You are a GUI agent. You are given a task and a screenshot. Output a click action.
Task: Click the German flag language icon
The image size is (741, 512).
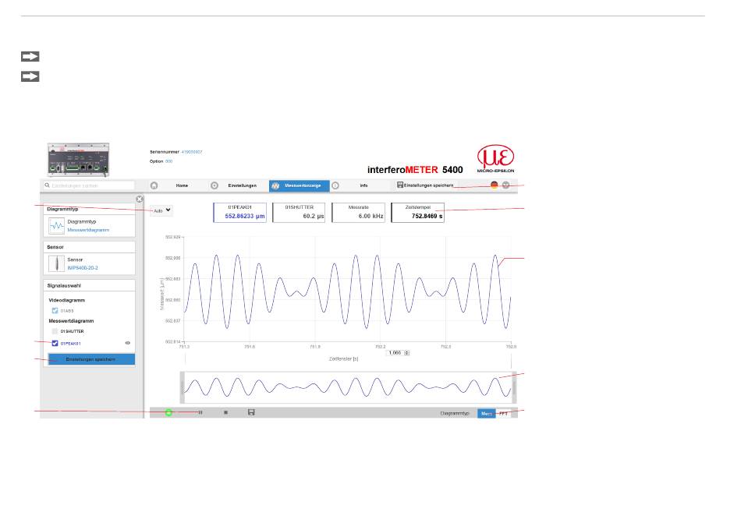[x=495, y=185]
